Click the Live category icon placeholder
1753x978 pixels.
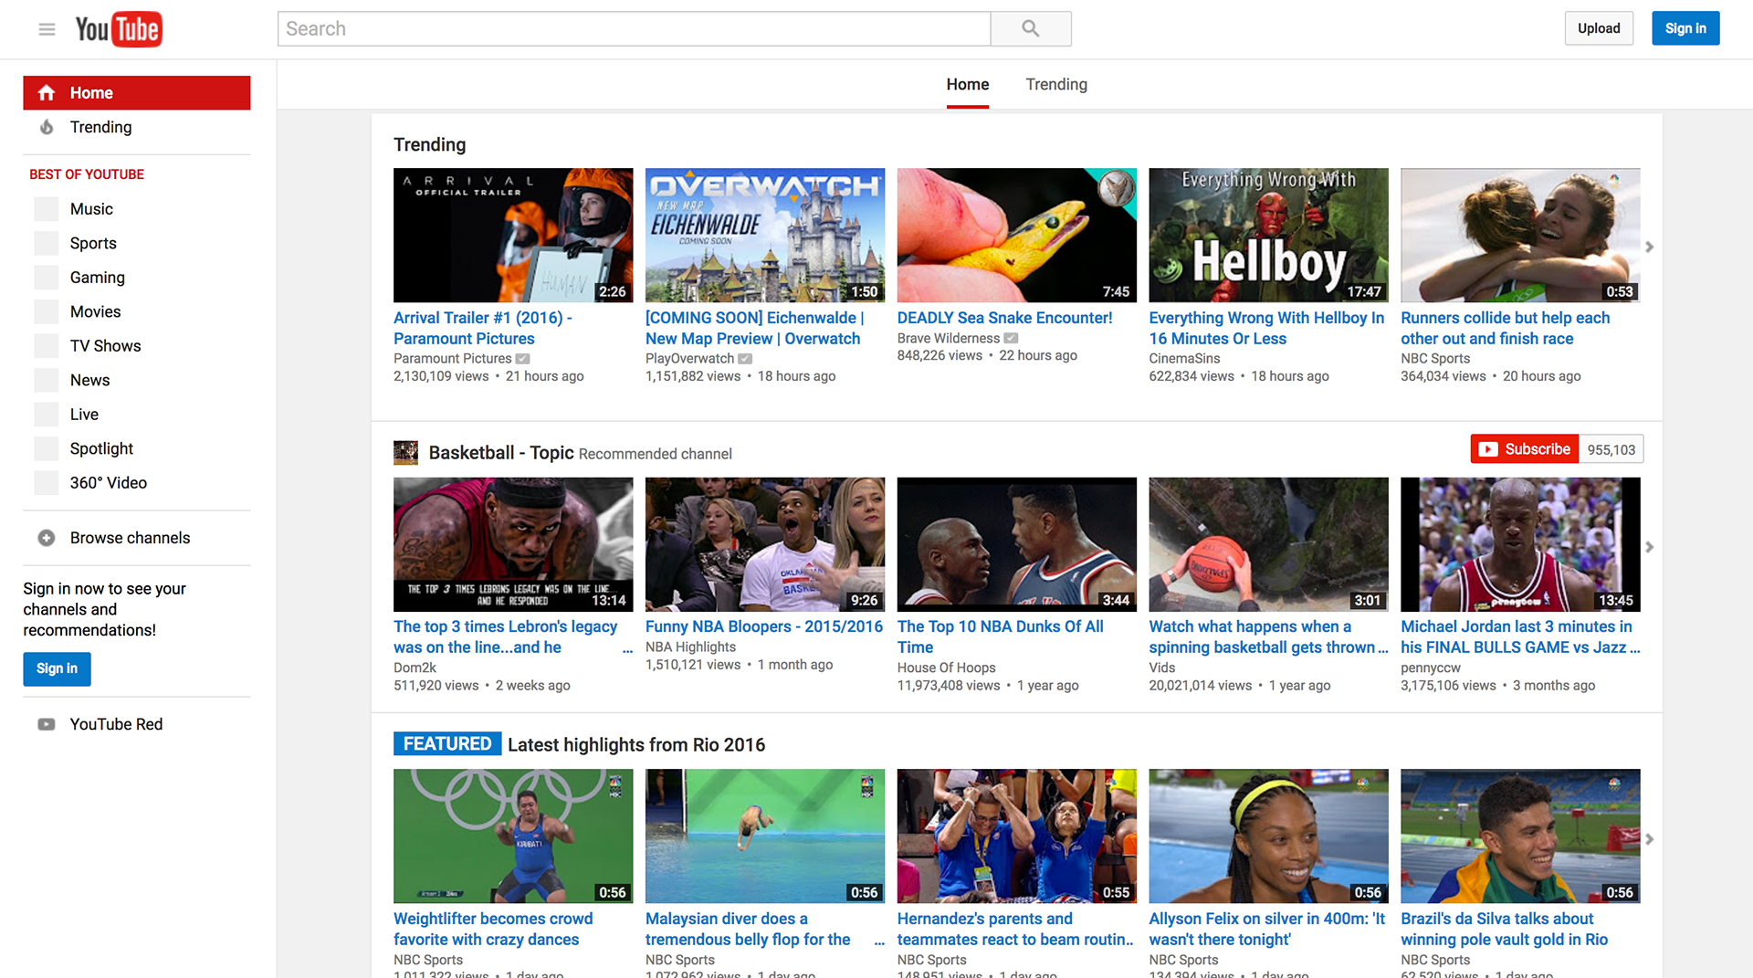point(47,415)
